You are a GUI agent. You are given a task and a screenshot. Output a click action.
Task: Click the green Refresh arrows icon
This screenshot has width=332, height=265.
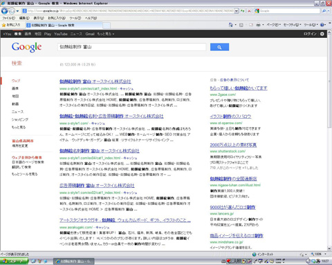(242, 11)
